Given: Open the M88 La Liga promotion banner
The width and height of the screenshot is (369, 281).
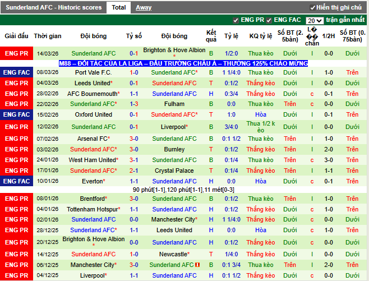Looking at the screenshot, I should (x=184, y=63).
